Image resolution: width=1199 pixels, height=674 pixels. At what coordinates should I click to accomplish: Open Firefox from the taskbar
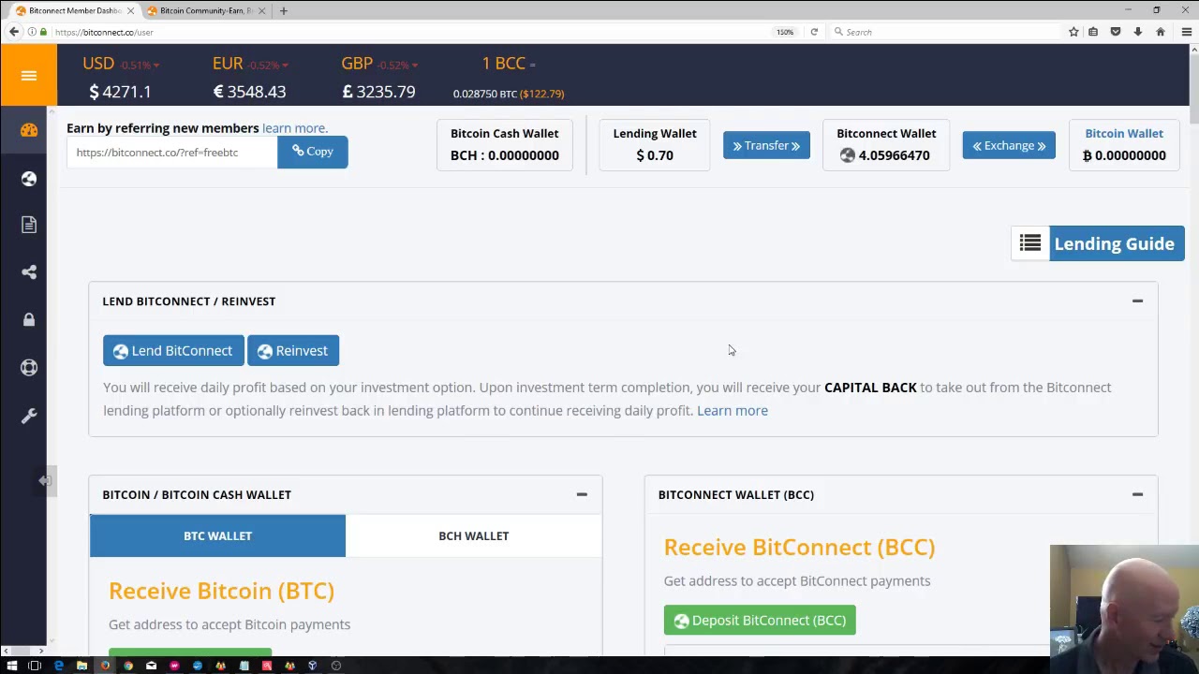105,666
